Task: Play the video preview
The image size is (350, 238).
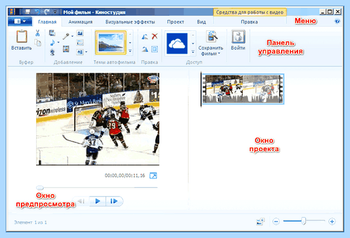Action: click(98, 201)
